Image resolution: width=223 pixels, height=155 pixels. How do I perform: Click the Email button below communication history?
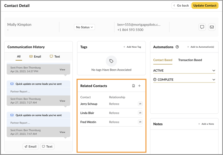[x=30, y=147]
